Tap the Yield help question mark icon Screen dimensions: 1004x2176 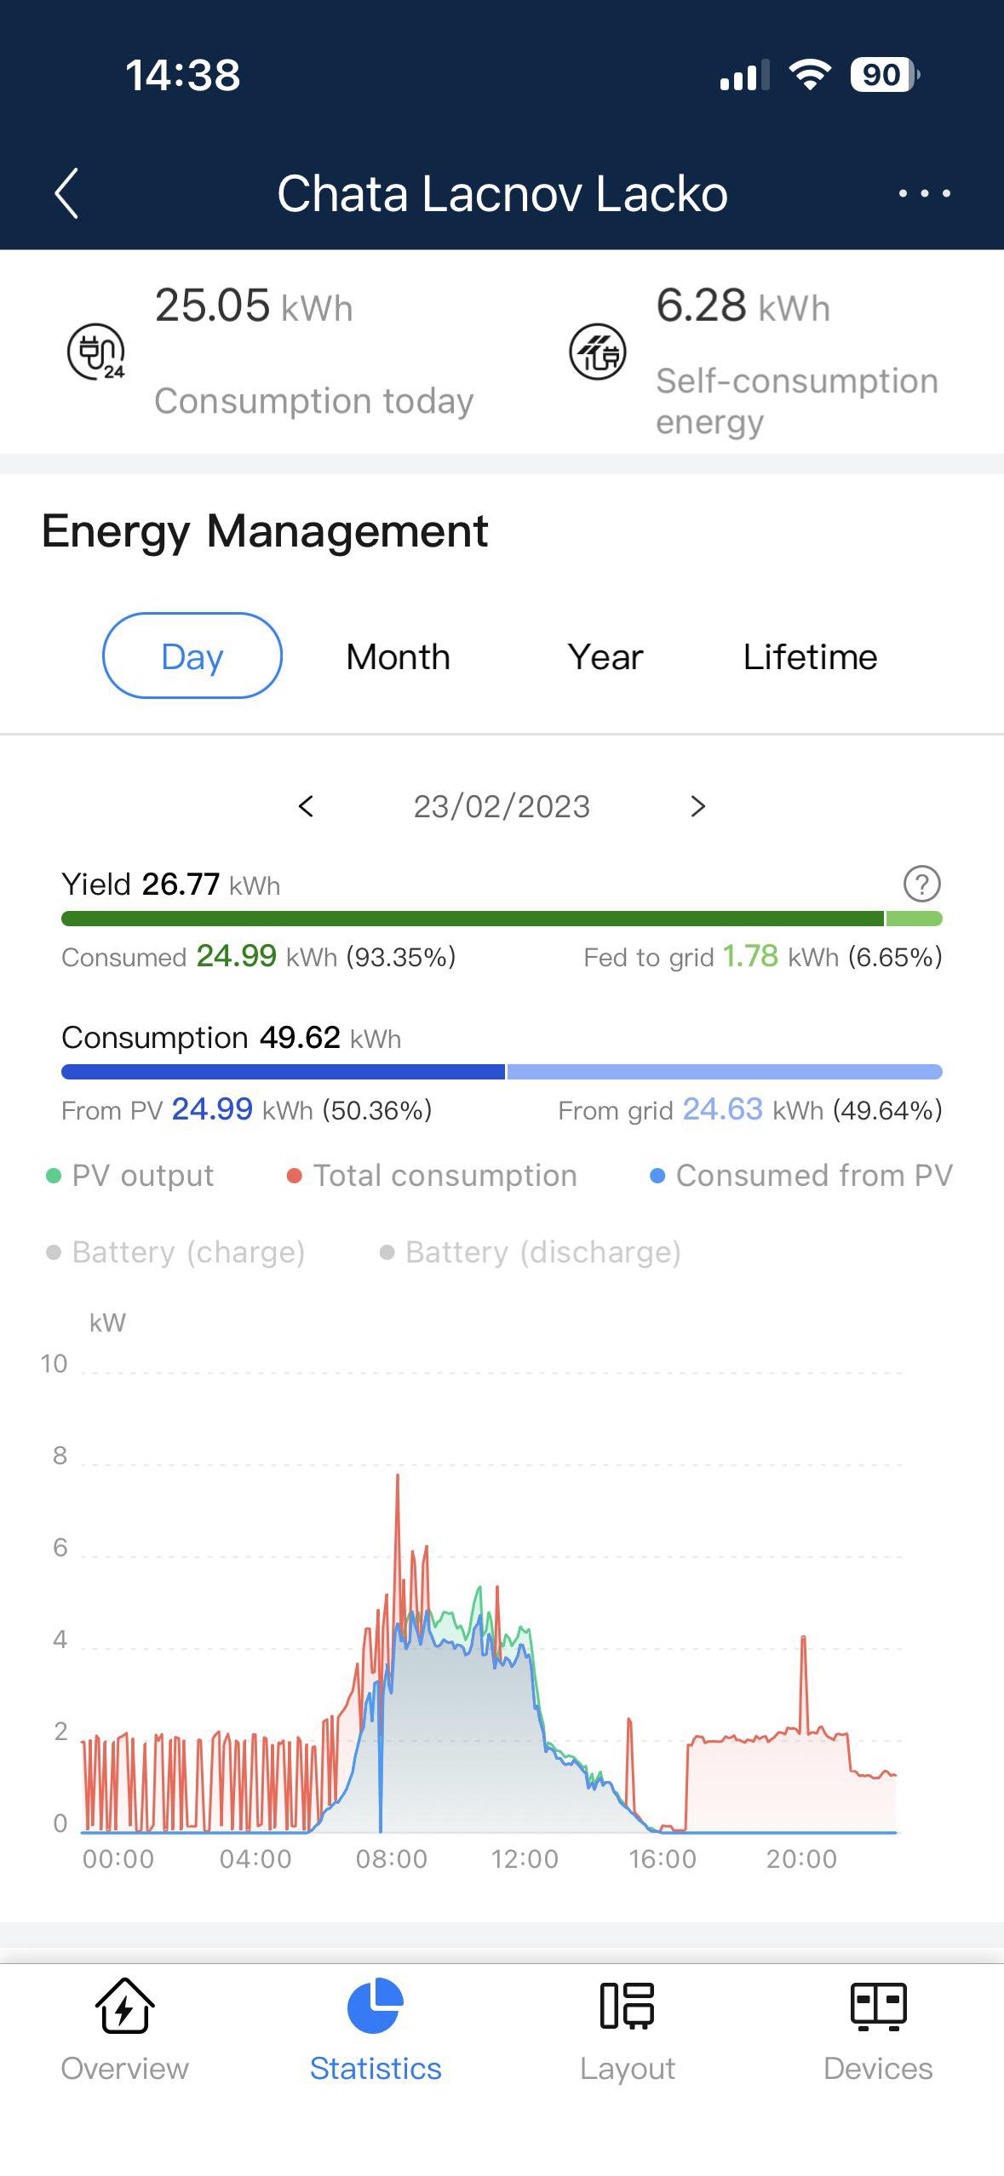pos(921,884)
